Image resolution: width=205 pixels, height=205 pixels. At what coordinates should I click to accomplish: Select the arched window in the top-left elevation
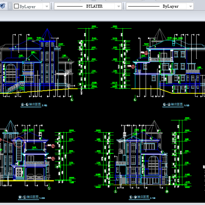click(x=11, y=73)
